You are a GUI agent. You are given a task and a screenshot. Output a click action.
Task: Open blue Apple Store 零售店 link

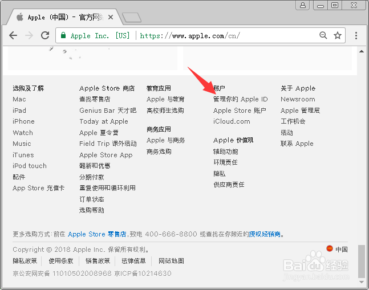coord(97,234)
